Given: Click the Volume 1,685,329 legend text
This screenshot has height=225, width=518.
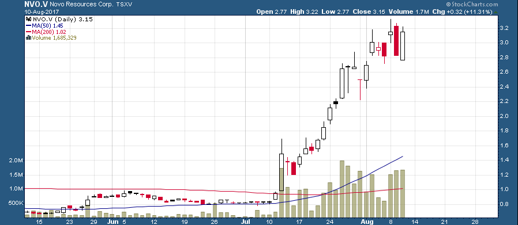Looking at the screenshot, I should (54, 38).
